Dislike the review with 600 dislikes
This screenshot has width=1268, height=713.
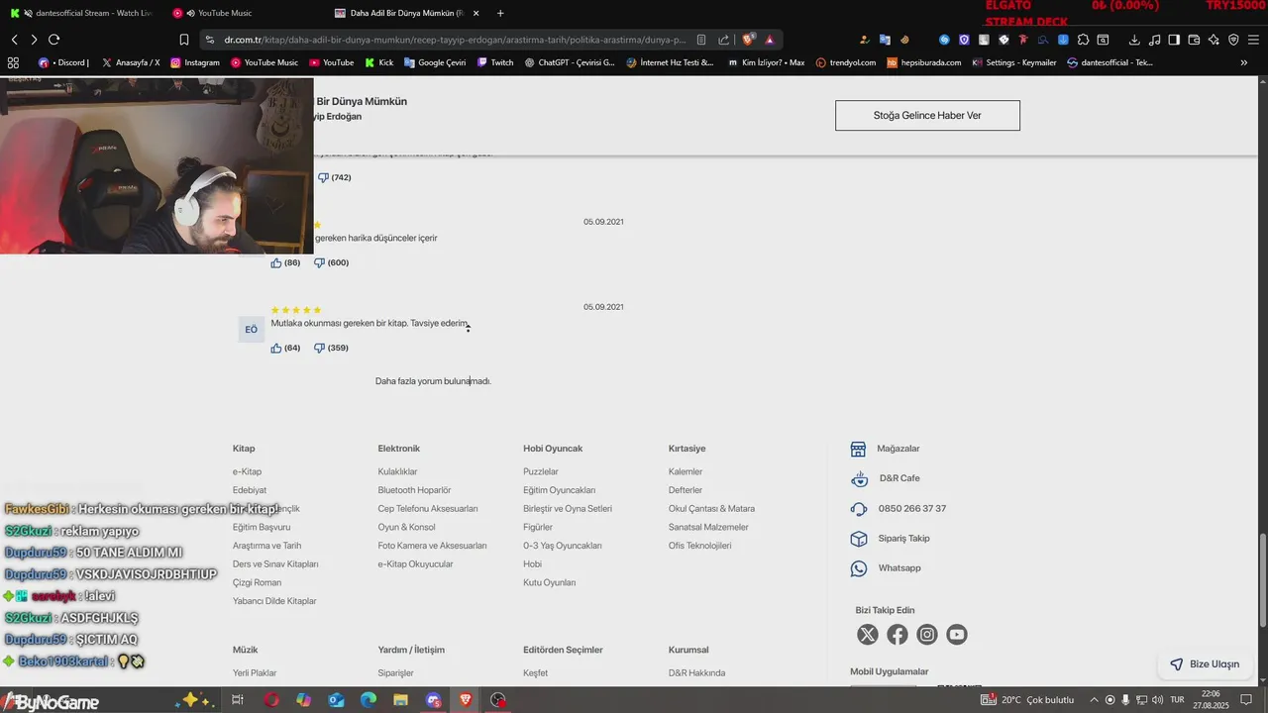click(319, 262)
